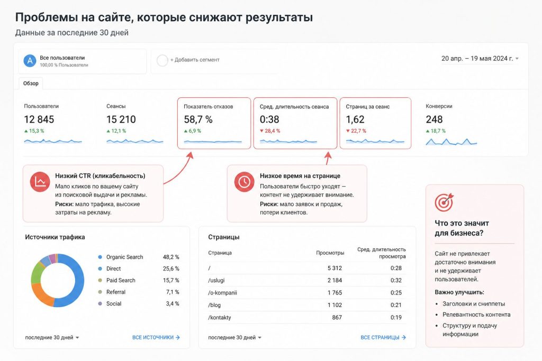Select the Сеансы metric 15 210

coord(135,124)
